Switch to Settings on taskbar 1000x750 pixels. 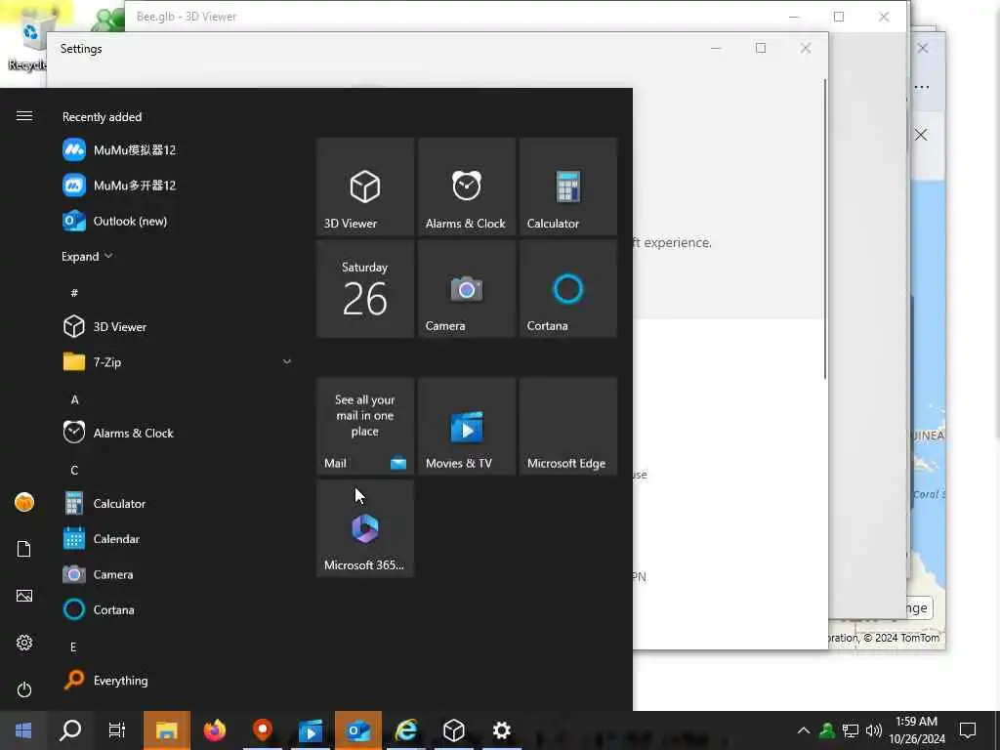tap(501, 730)
